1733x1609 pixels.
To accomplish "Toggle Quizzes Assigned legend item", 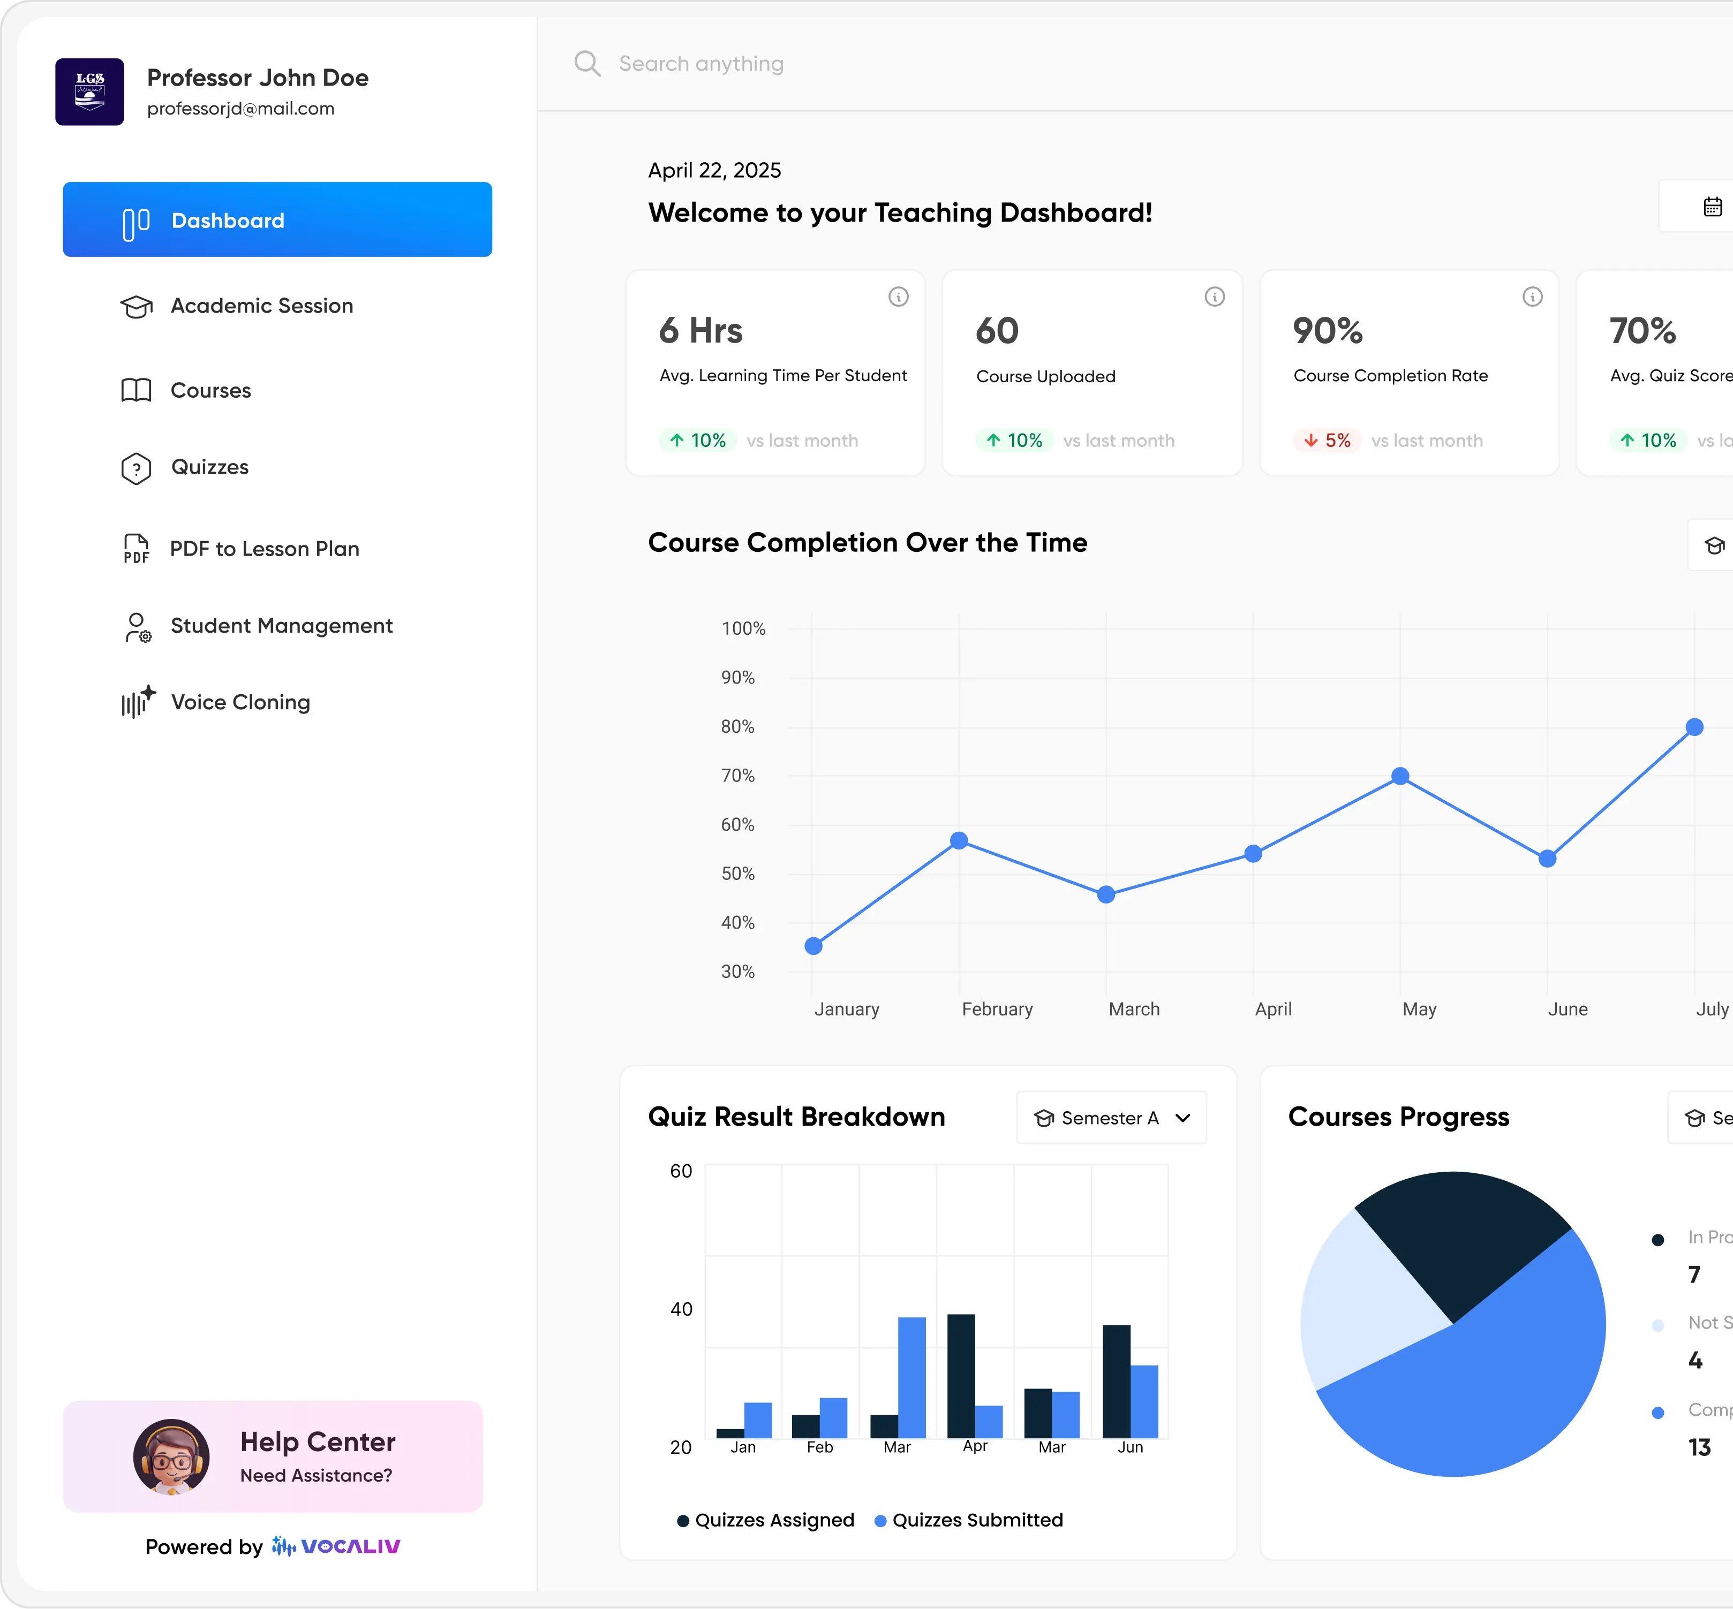I will tap(765, 1519).
